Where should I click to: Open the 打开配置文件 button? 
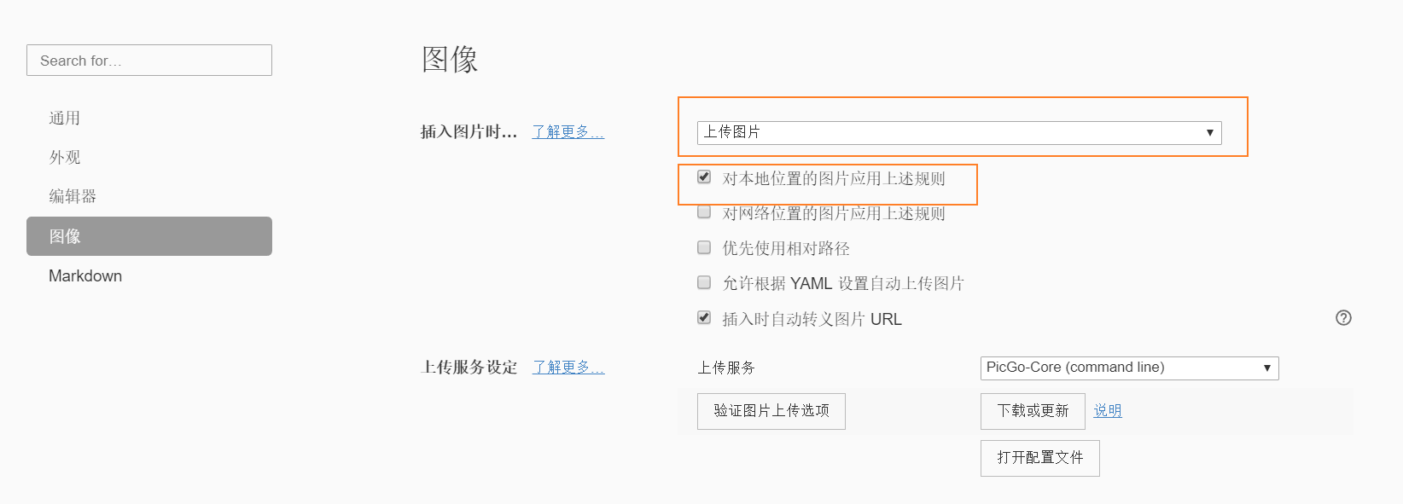pyautogui.click(x=1039, y=458)
